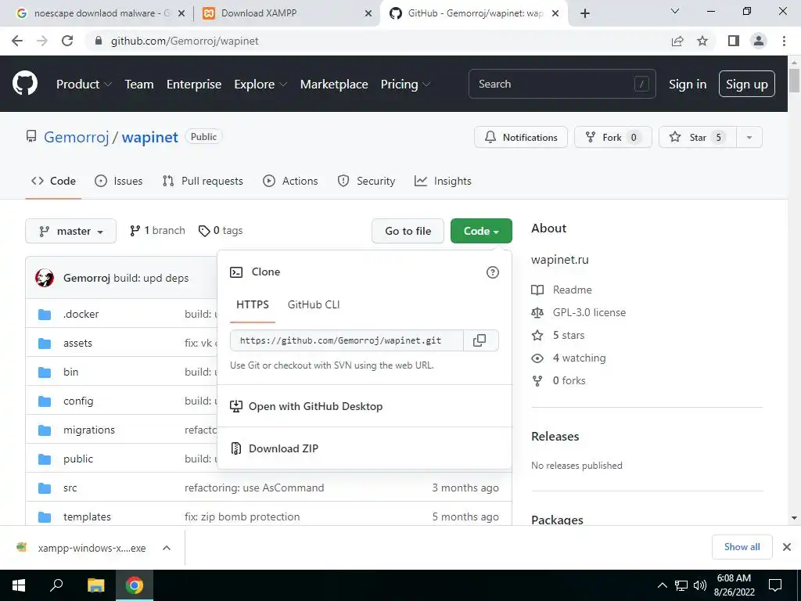This screenshot has width=801, height=601.
Task: Open the Gemorroj owner link
Action: point(76,137)
